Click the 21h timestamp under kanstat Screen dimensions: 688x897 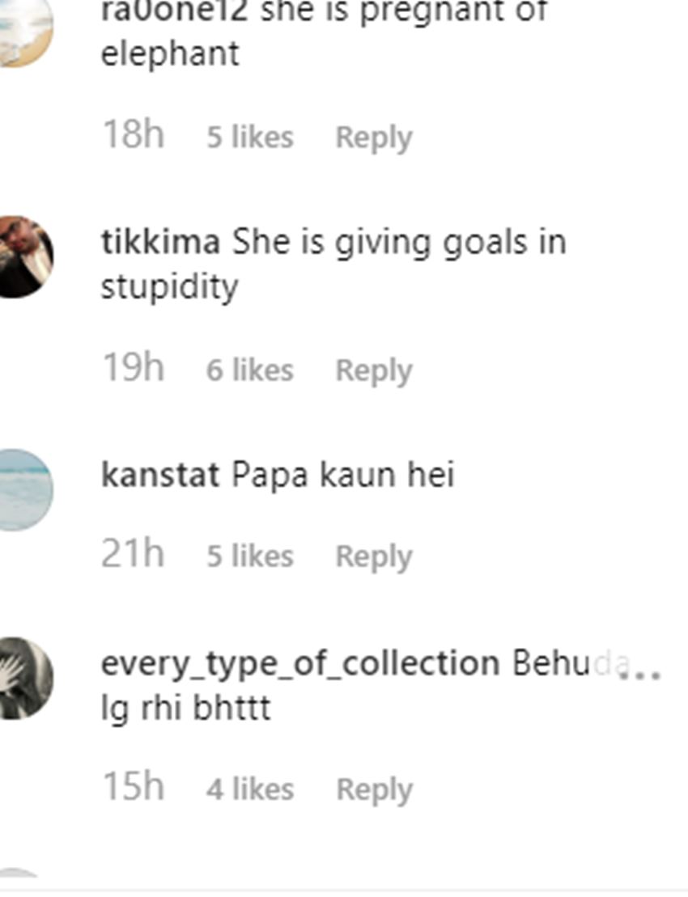(133, 555)
